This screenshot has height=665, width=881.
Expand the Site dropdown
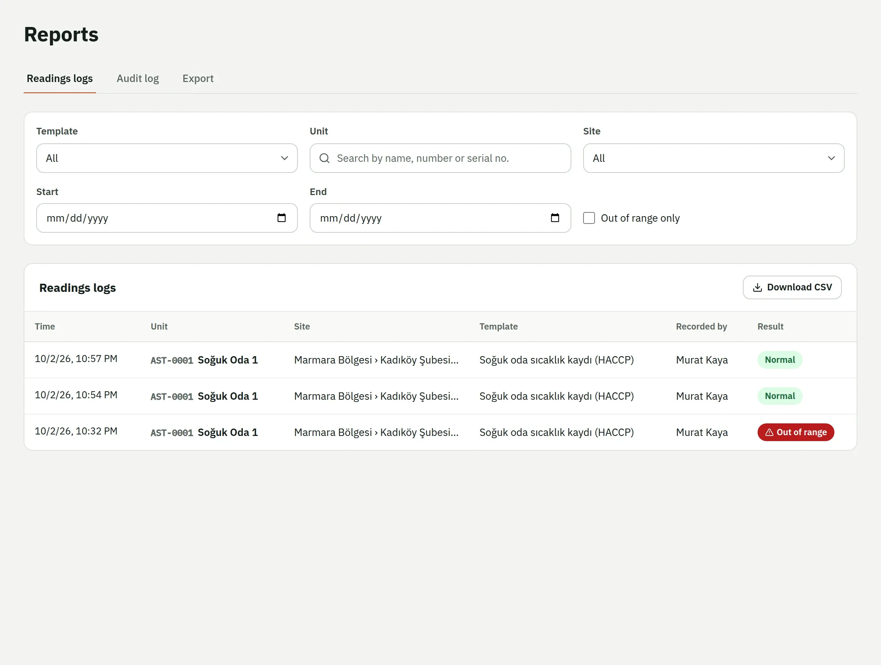click(713, 158)
